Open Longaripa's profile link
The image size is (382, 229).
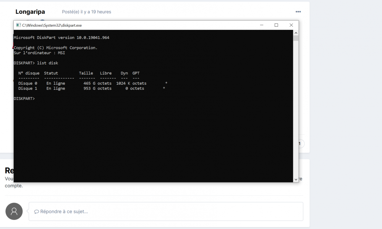coord(30,12)
